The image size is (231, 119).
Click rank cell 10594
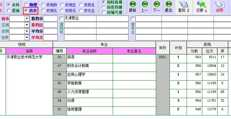pos(210,67)
